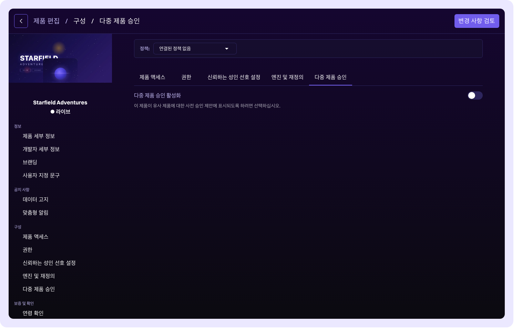Viewport: 522px width, 336px height.
Task: Open 제품 세부 정보 in sidebar
Action: [x=39, y=136]
